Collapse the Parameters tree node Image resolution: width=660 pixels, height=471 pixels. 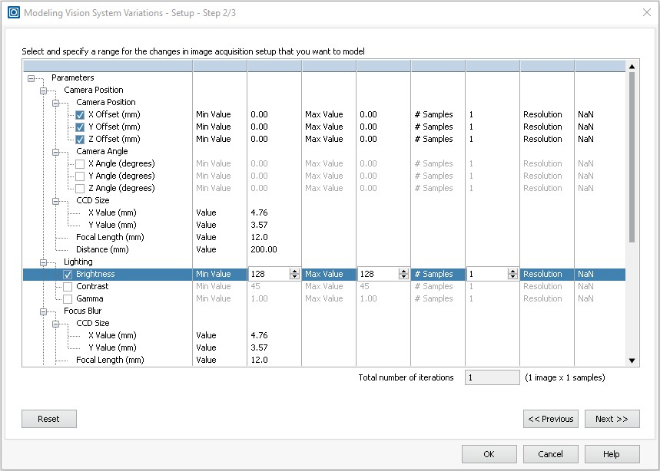tap(29, 77)
